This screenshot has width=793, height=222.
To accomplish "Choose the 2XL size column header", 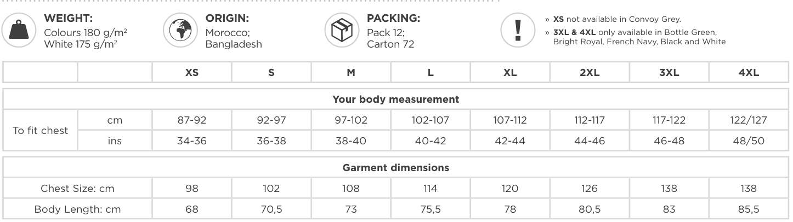I will pyautogui.click(x=590, y=73).
